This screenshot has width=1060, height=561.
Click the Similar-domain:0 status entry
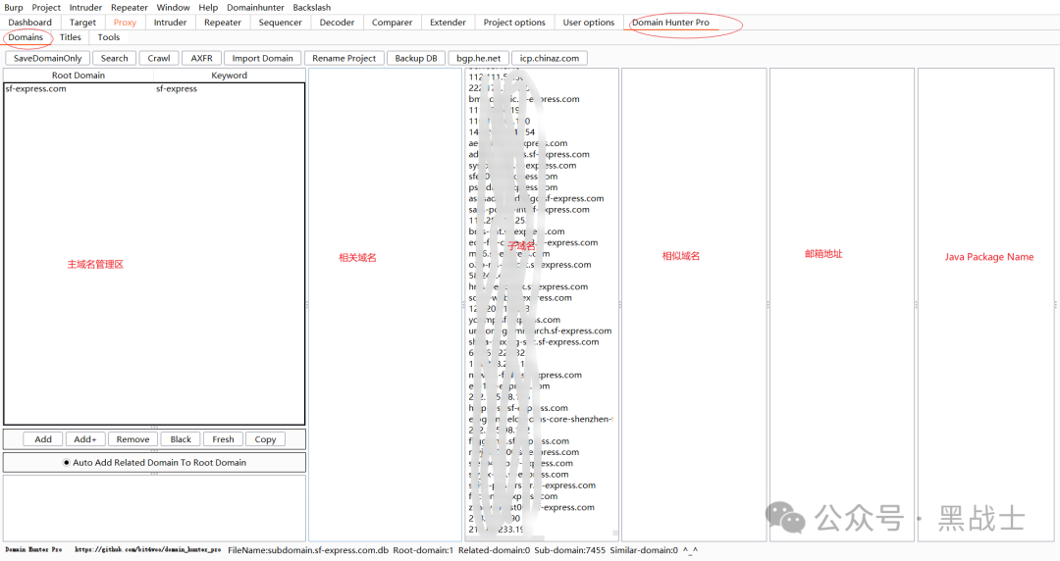pyautogui.click(x=644, y=550)
